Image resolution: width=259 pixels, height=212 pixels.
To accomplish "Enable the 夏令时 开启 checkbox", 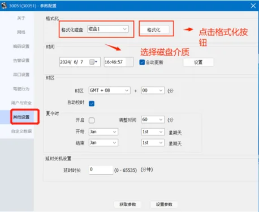I will click(92, 120).
